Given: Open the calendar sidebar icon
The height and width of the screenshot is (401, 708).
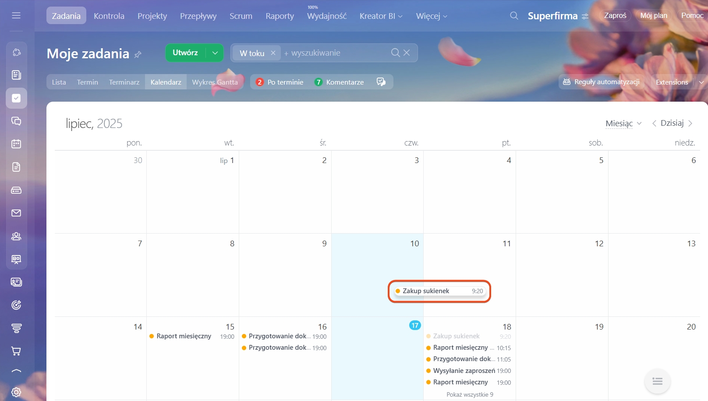Looking at the screenshot, I should point(16,144).
